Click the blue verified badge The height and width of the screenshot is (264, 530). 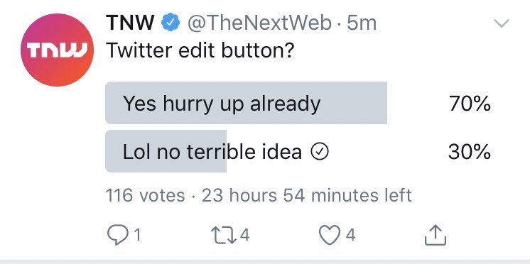point(171,23)
